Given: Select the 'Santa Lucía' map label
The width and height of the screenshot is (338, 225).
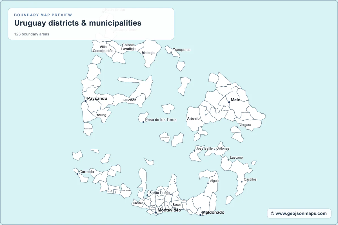Looking at the screenshot, I should pos(159,193).
